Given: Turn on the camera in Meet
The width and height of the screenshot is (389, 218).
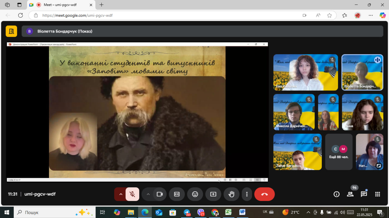Looking at the screenshot, I should click(x=160, y=194).
